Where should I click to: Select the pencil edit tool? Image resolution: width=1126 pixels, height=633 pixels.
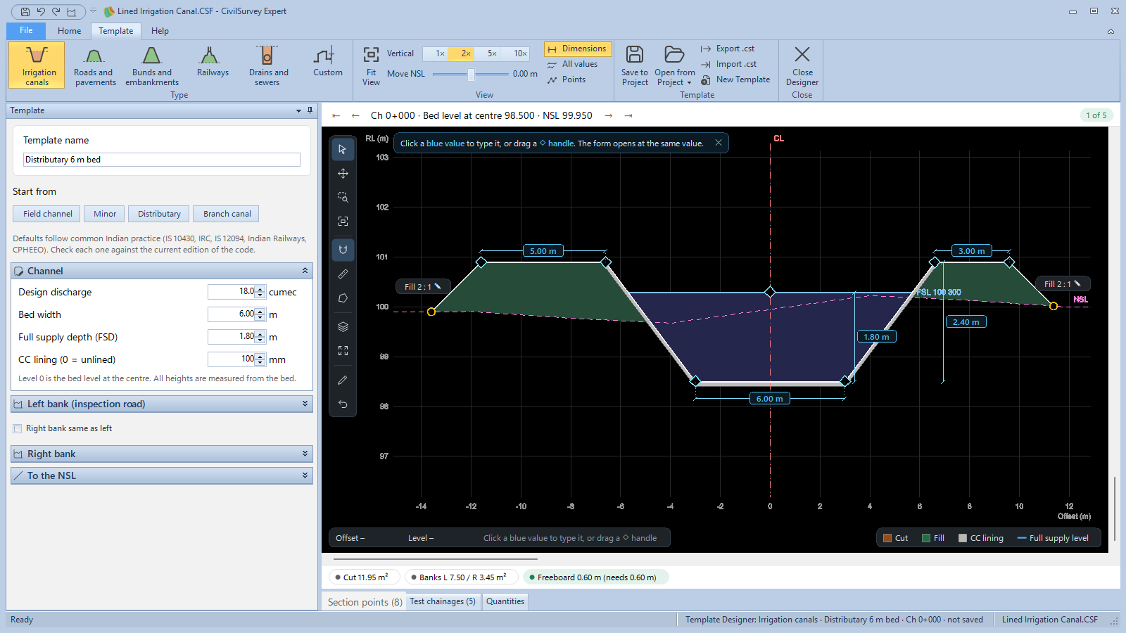click(343, 380)
